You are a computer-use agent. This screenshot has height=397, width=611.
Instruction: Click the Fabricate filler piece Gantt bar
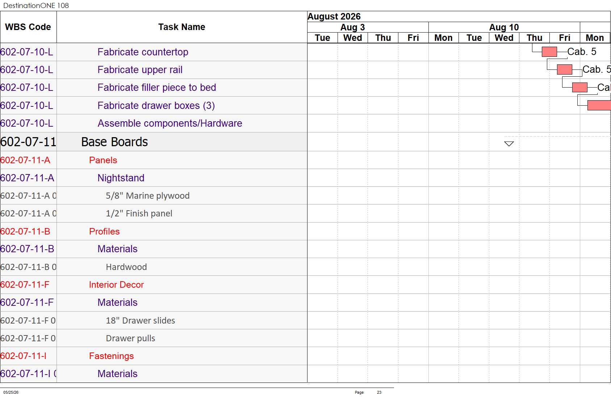coord(579,87)
